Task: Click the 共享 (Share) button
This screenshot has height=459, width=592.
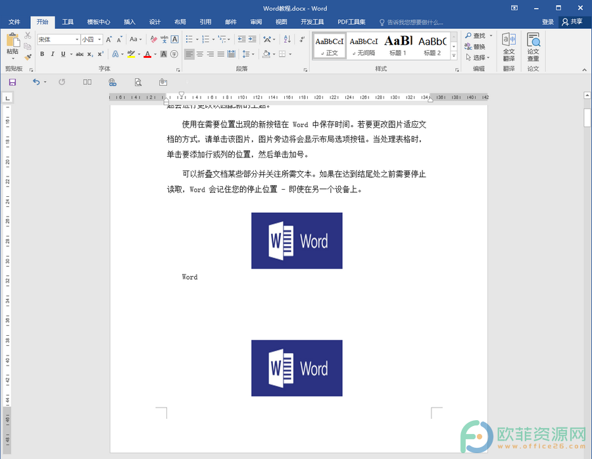Action: tap(572, 22)
